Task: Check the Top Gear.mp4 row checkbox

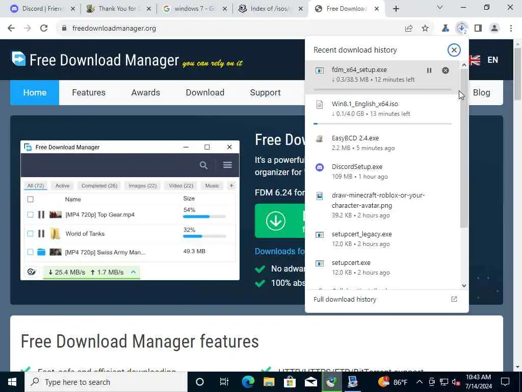Action: pyautogui.click(x=30, y=215)
